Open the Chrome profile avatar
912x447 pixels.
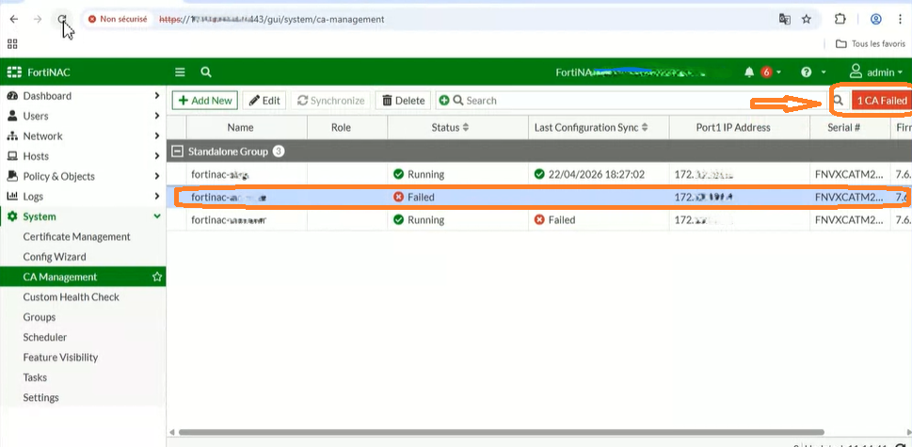pos(876,19)
